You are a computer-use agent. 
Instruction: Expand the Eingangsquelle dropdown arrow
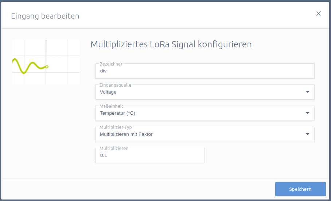308,92
